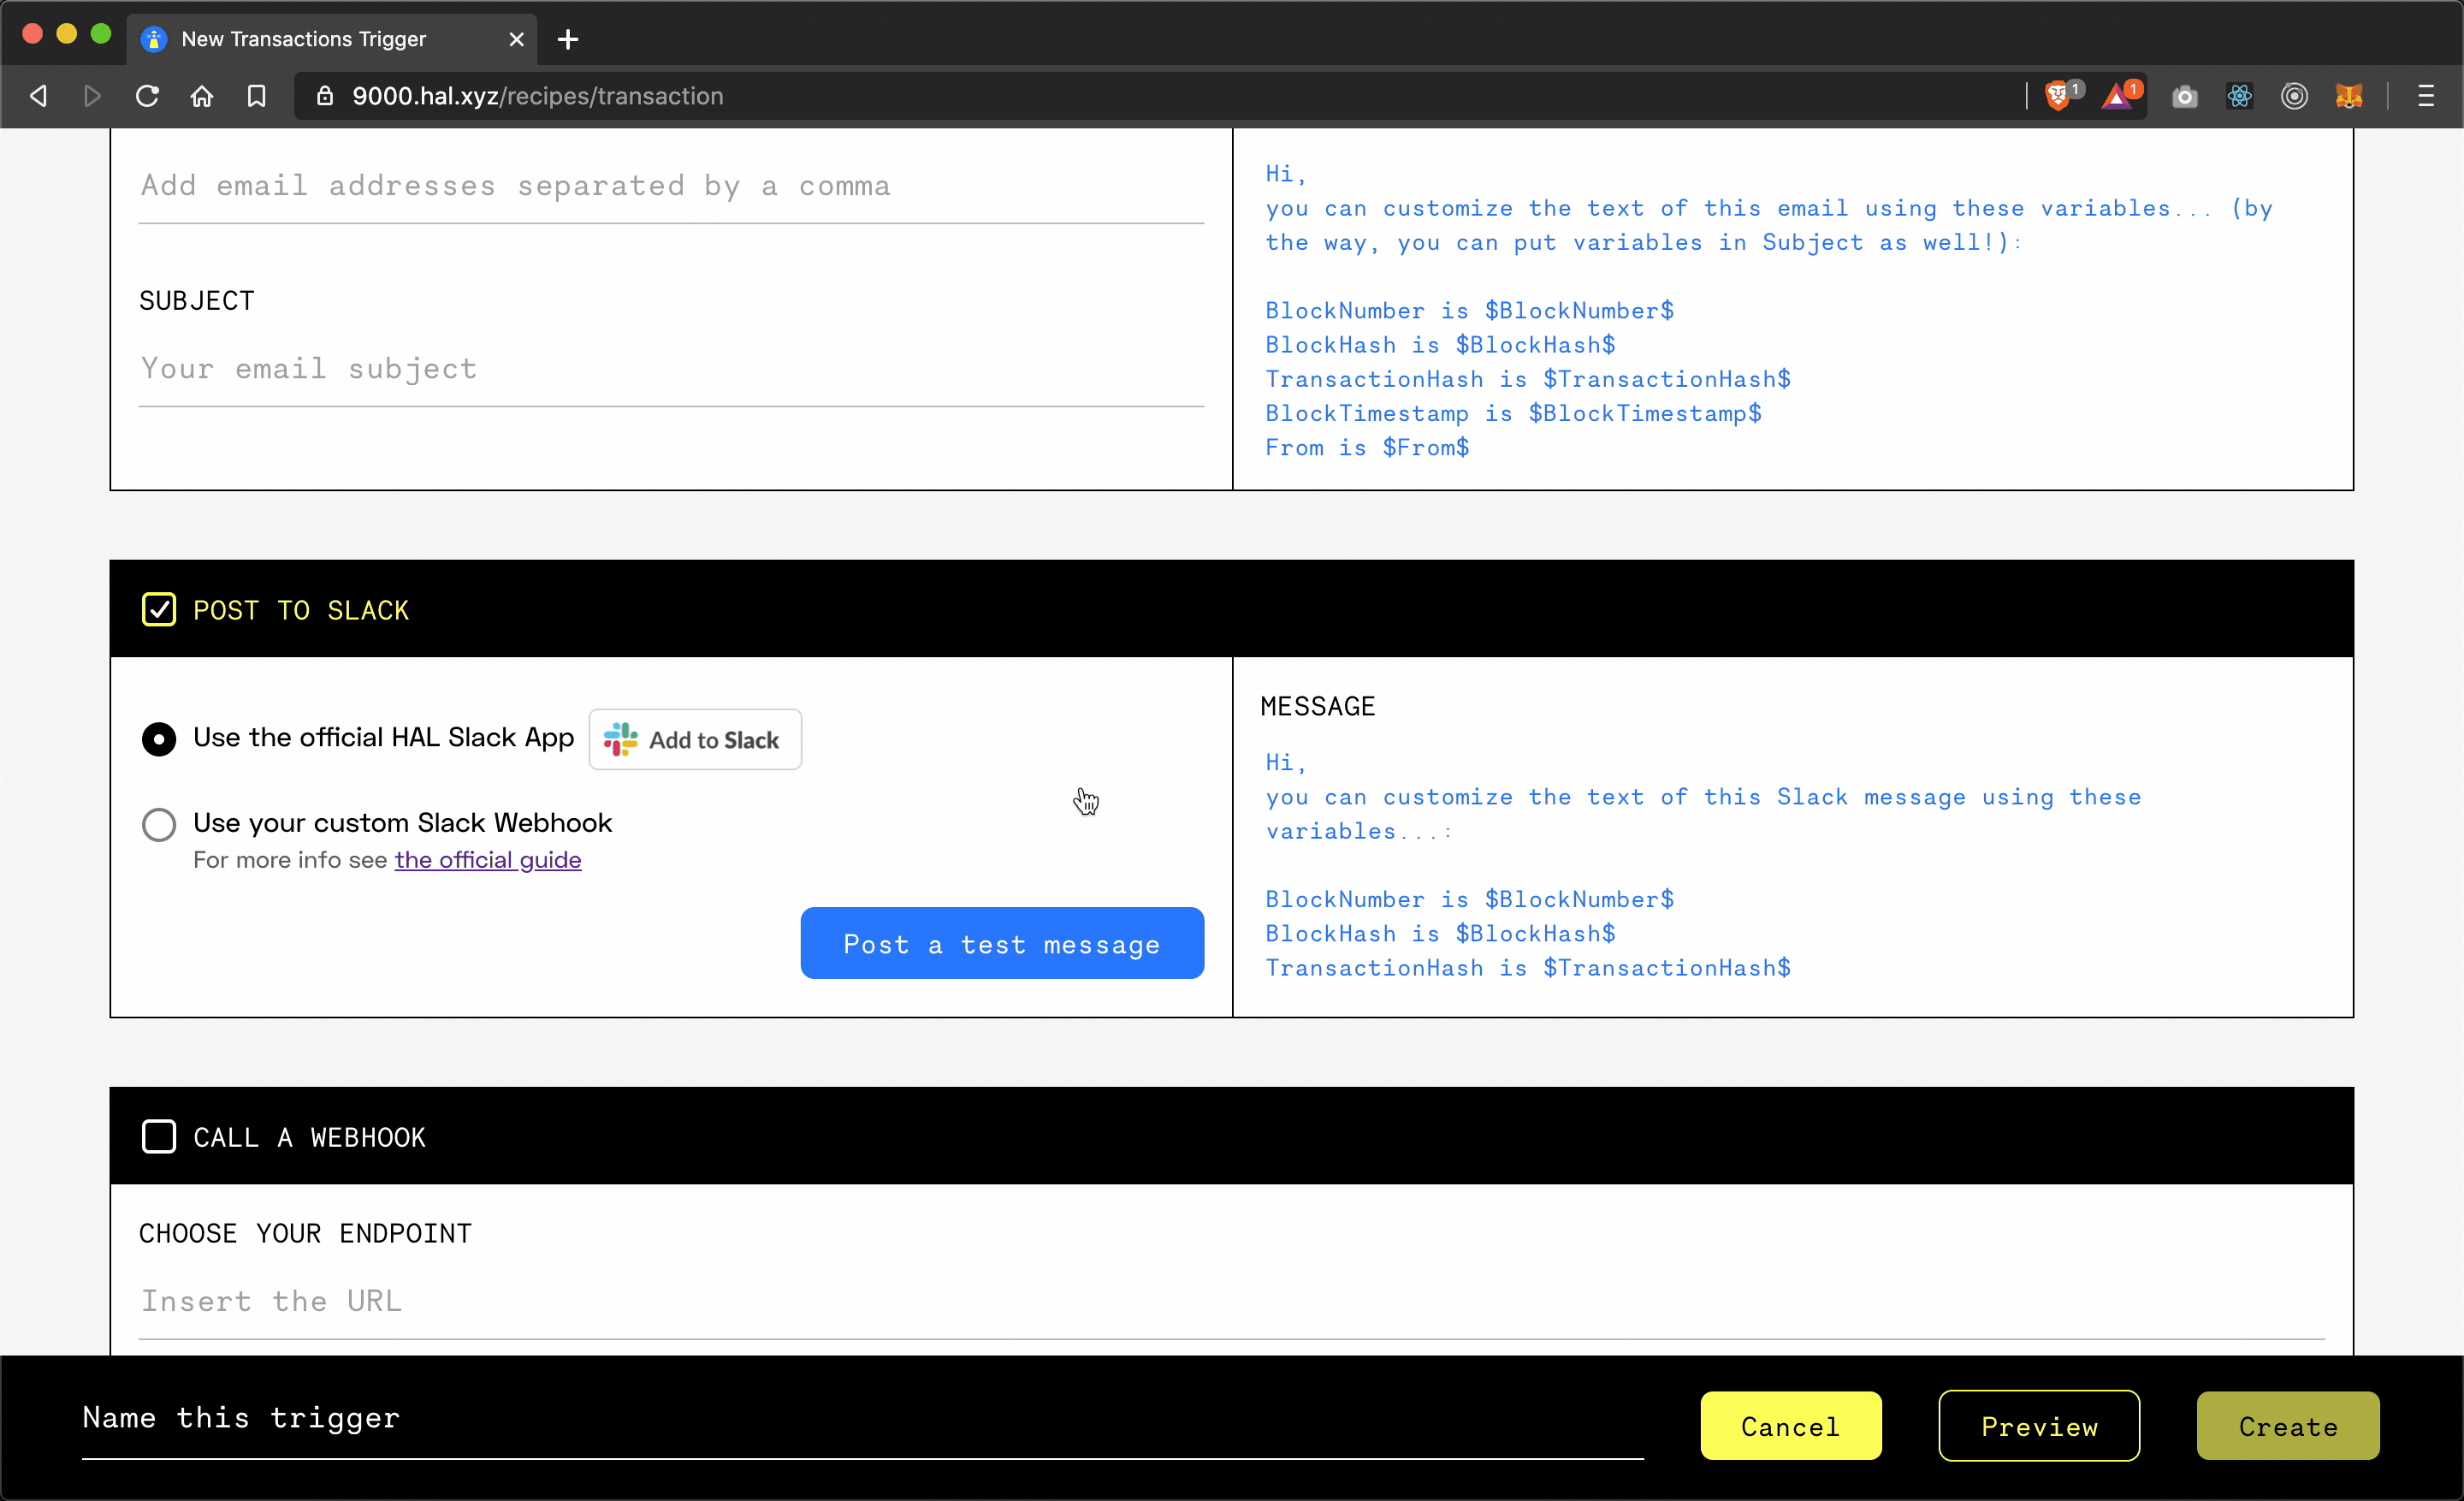2464x1501 pixels.
Task: Focus the email subject input field
Action: pos(671,369)
